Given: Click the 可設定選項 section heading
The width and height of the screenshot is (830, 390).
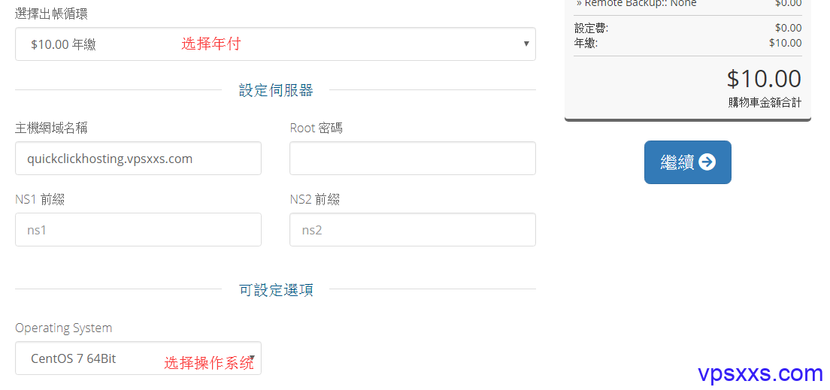Looking at the screenshot, I should tap(276, 290).
